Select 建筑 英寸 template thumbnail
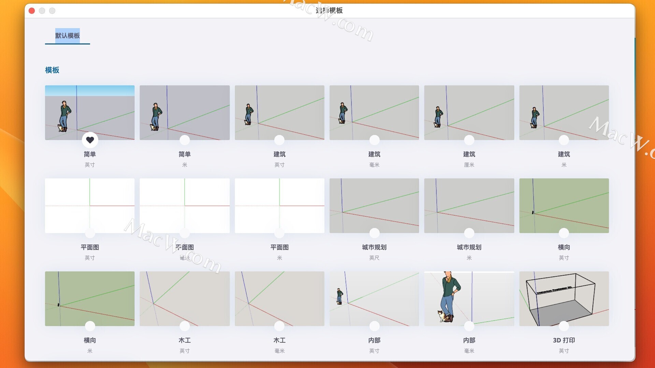655x368 pixels. [x=279, y=112]
